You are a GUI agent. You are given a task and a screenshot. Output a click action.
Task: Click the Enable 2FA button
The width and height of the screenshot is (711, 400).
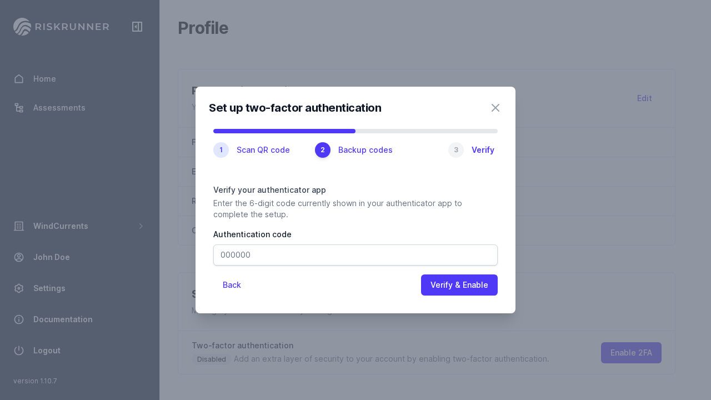(x=631, y=353)
